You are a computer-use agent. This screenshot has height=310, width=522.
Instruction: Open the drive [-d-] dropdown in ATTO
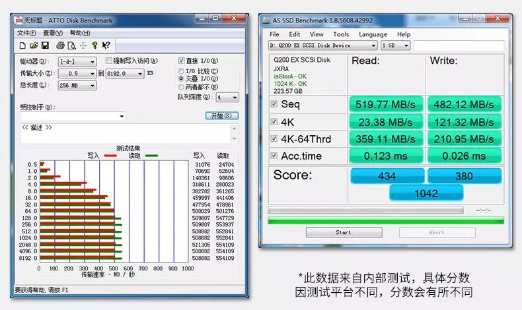click(77, 62)
